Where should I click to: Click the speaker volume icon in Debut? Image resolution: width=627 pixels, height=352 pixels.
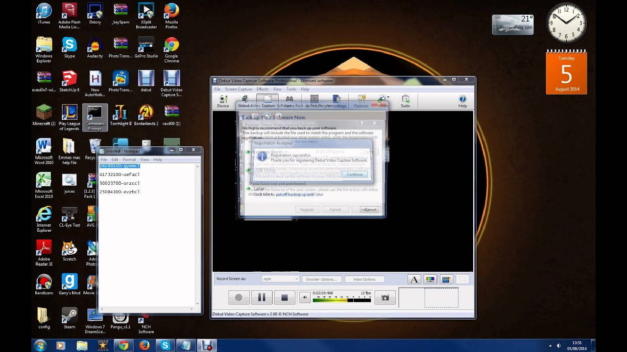[305, 297]
